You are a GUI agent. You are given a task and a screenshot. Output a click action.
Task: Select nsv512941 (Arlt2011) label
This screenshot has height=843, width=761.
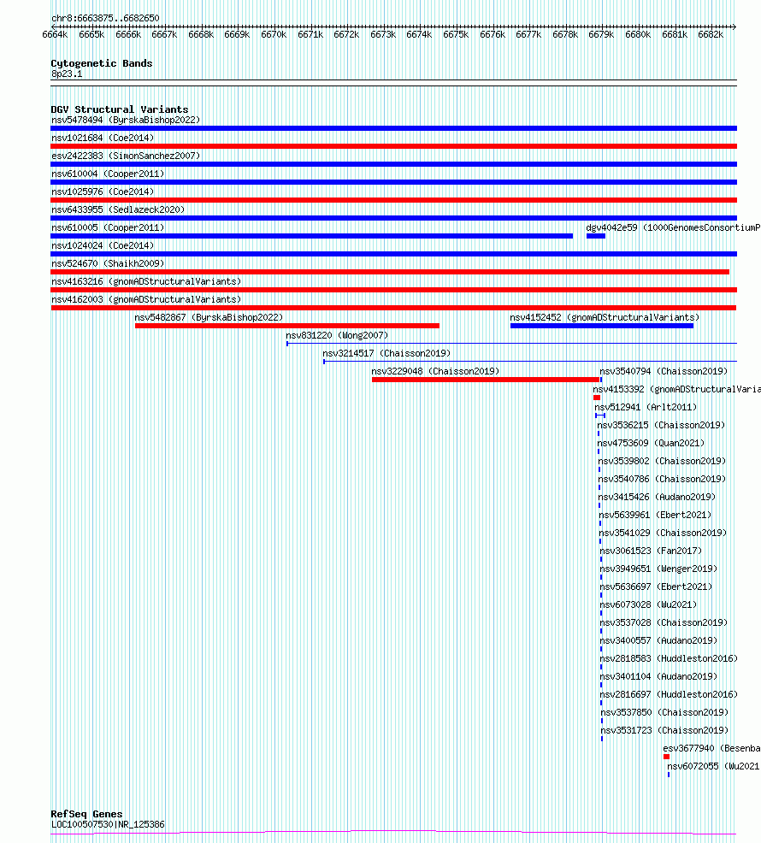pos(646,407)
